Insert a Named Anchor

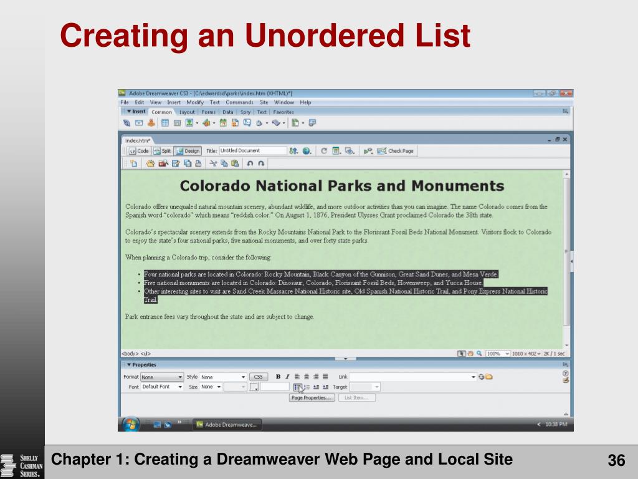pos(151,123)
